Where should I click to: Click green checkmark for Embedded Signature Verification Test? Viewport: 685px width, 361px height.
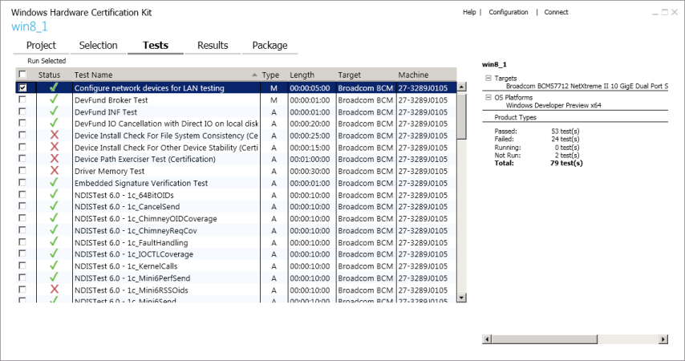[54, 183]
